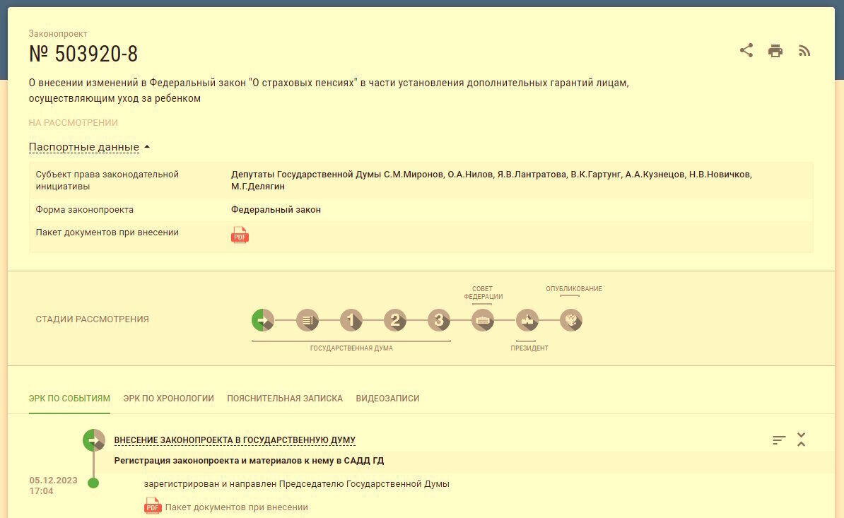Screen dimensions: 844x518
Task: Click the publication stage emblem icon
Action: [x=571, y=320]
